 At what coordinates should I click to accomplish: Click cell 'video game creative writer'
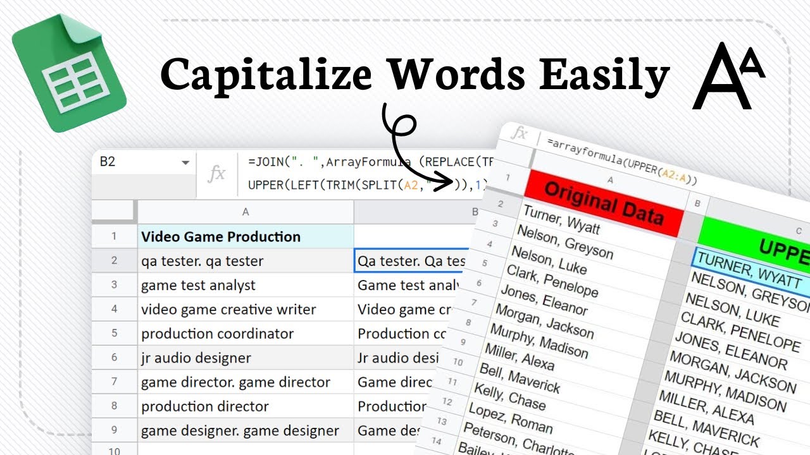[246, 310]
